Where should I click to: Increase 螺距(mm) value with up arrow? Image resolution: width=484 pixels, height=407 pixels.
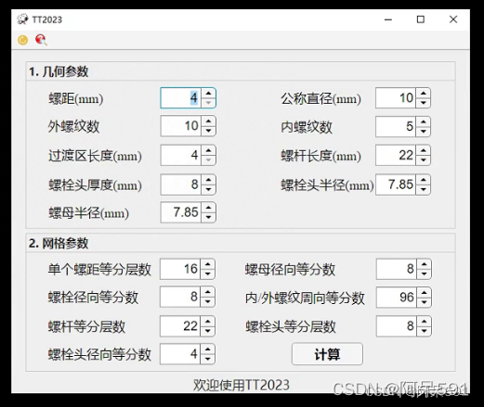tap(208, 94)
